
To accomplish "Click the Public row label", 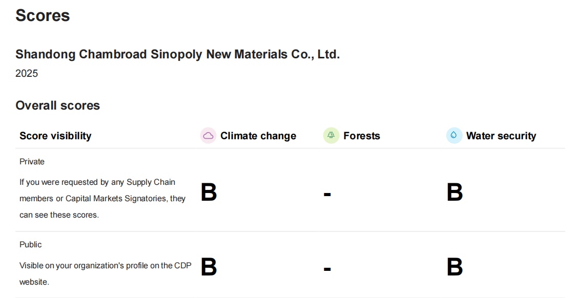I will tap(31, 244).
